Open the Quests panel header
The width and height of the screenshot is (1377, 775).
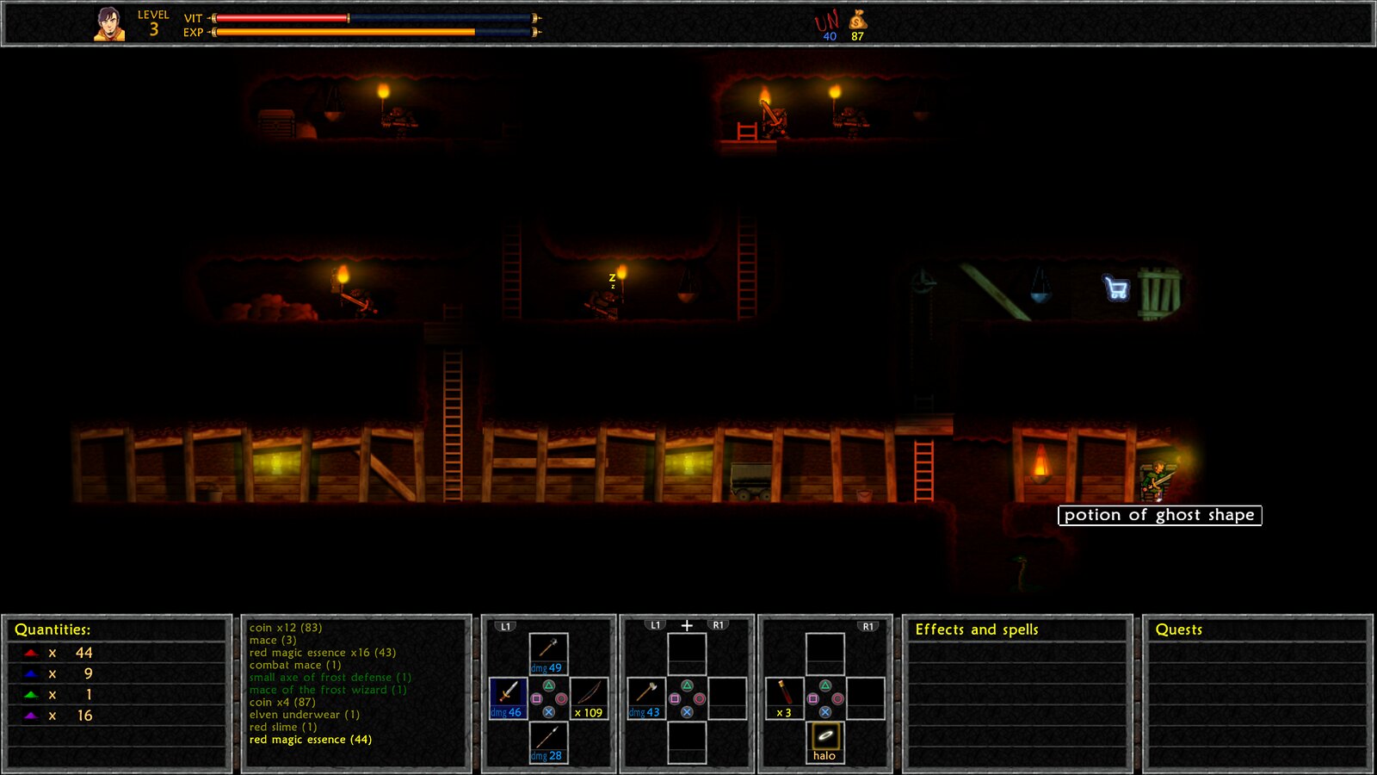point(1179,629)
